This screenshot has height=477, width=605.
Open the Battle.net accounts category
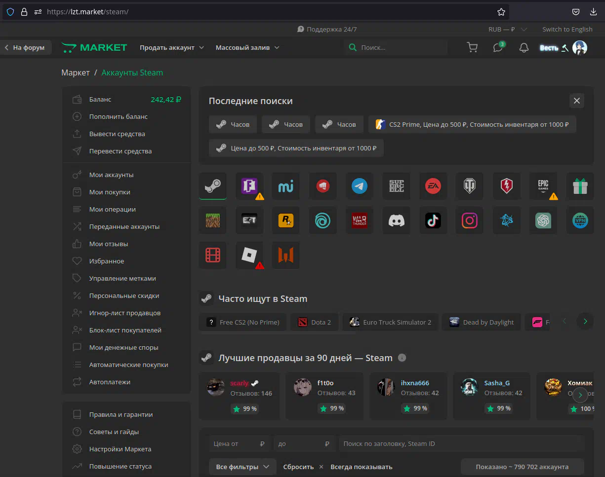[507, 220]
